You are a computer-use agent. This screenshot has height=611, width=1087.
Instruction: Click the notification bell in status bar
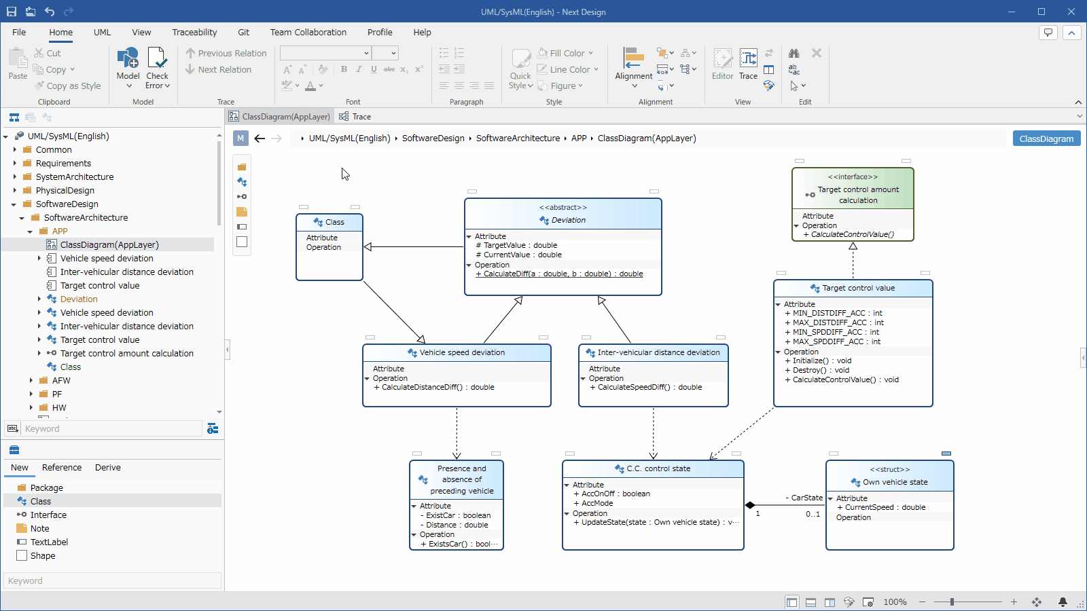1063,601
